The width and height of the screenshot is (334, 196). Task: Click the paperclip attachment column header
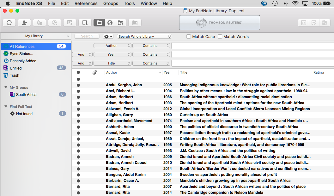coord(94,72)
